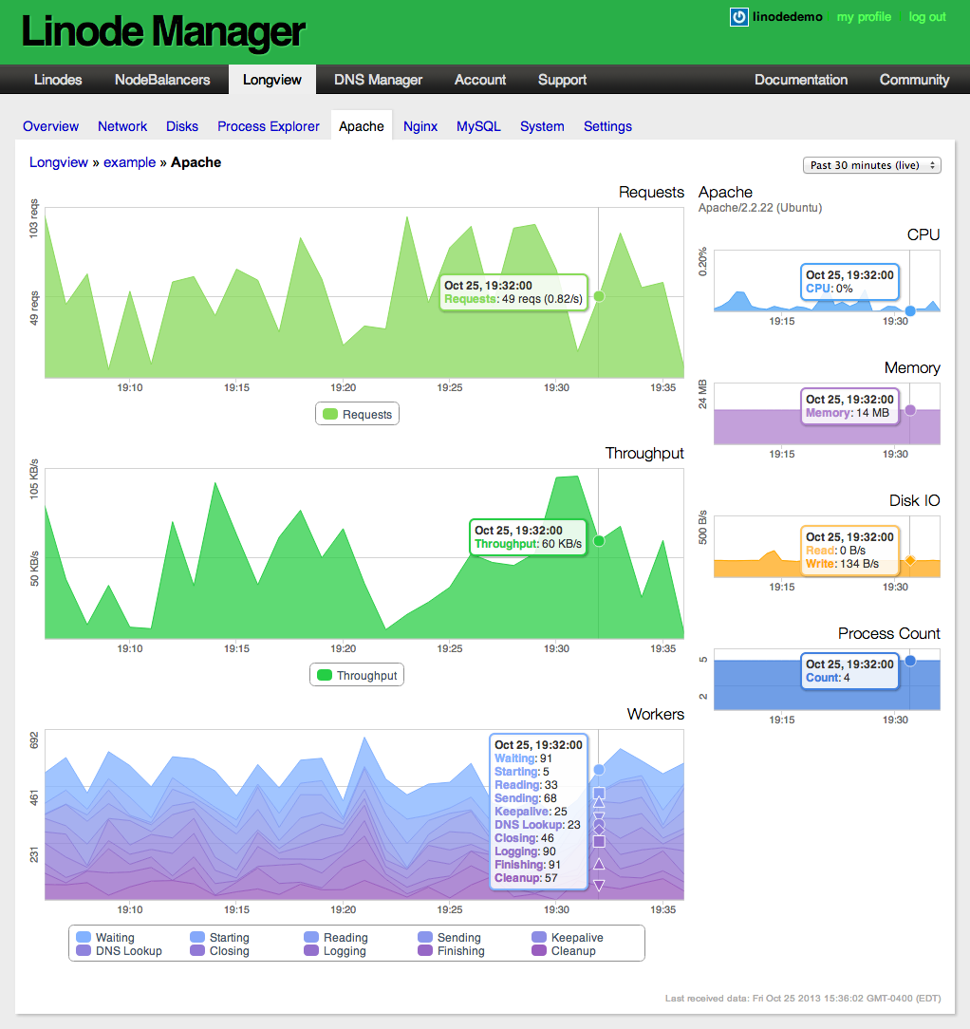Viewport: 970px width, 1029px height.
Task: Click the blue Process Count data point
Action: (910, 661)
